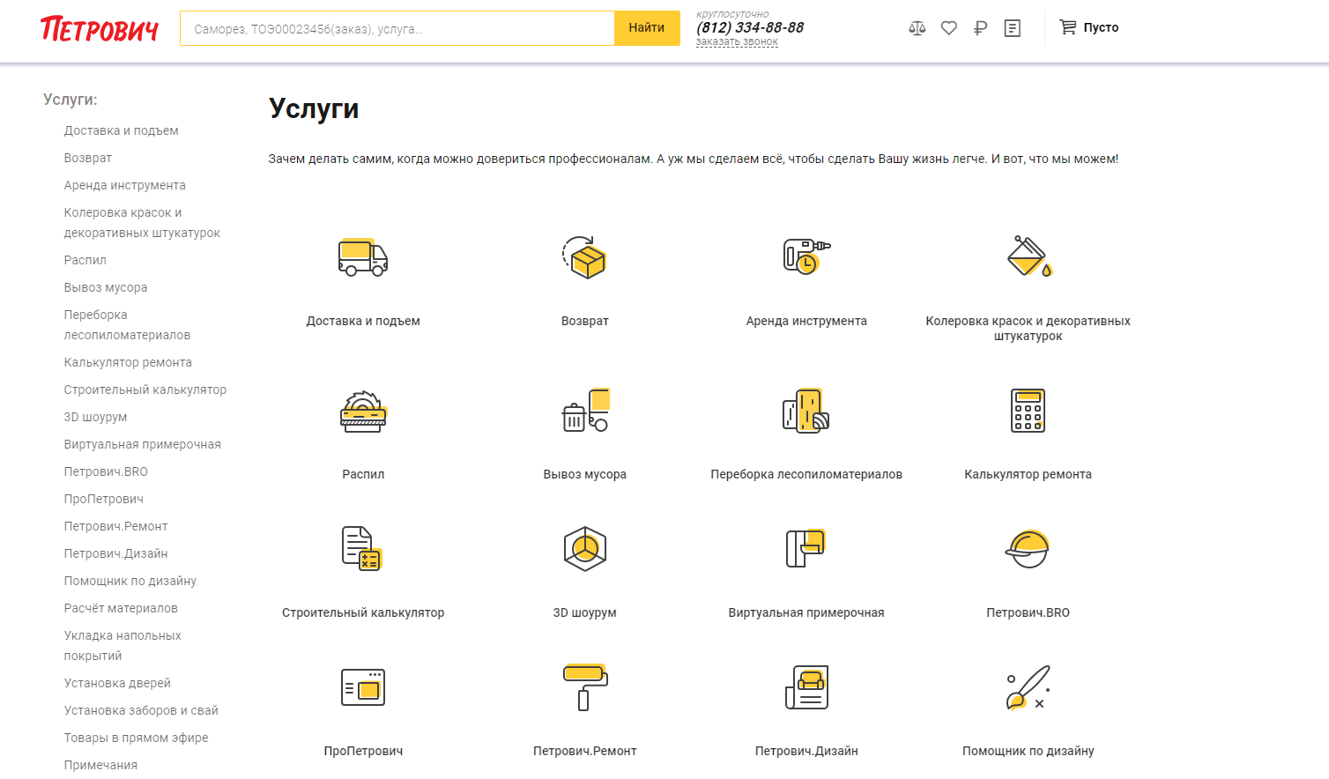This screenshot has height=779, width=1329.
Task: Open the Калькулятор ремонта calculator icon
Action: pyautogui.click(x=1028, y=411)
